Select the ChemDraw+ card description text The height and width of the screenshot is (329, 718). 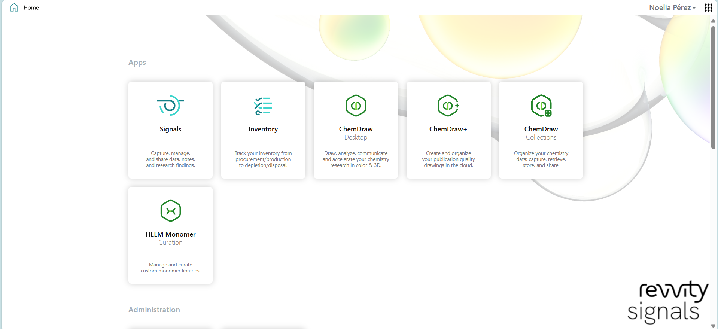[448, 159]
